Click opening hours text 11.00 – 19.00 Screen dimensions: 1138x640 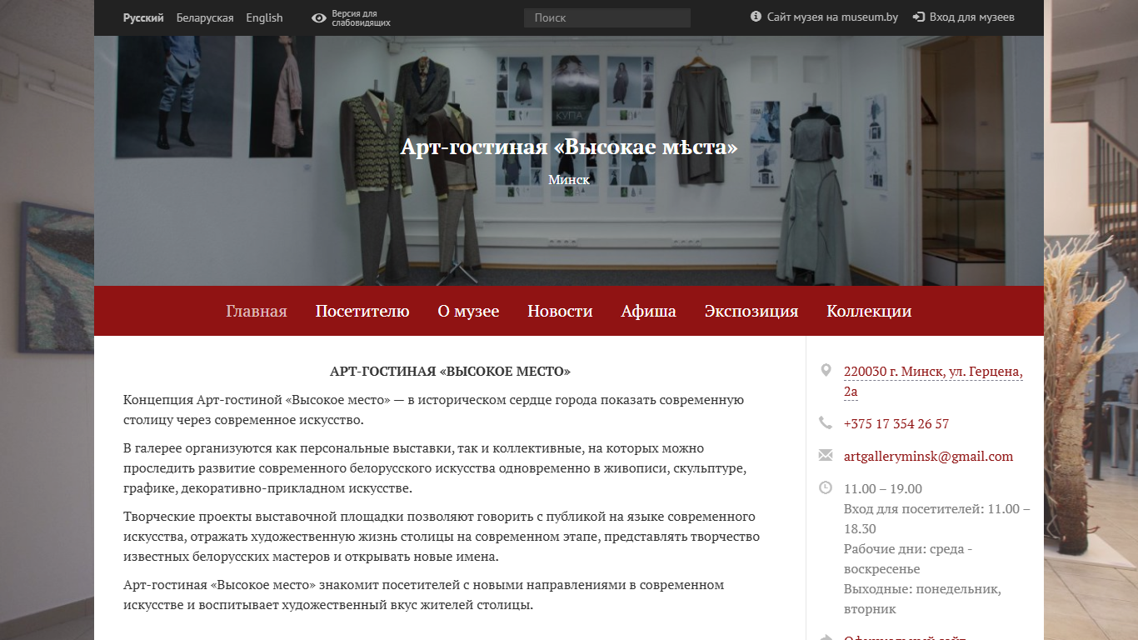coord(883,488)
